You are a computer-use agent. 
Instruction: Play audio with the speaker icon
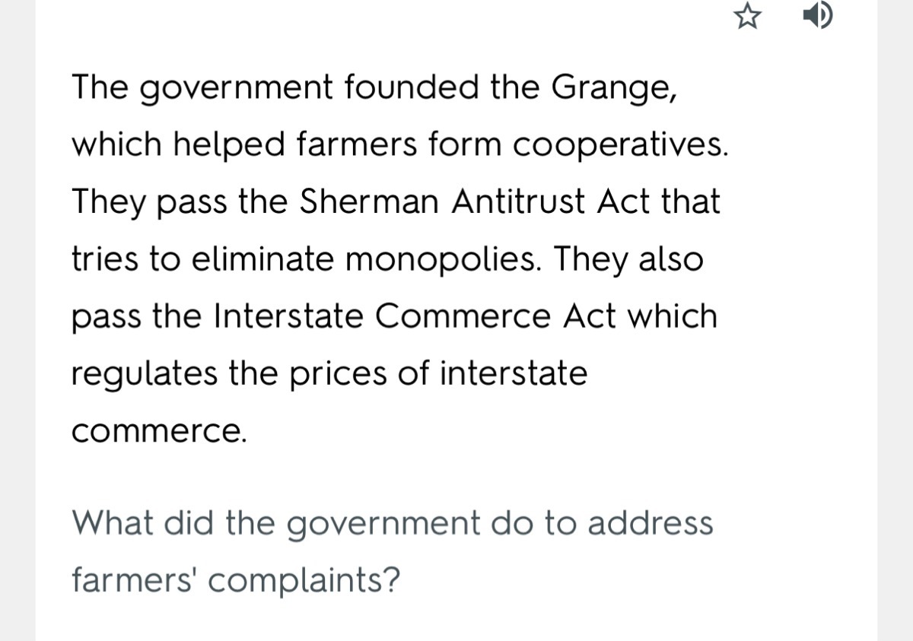(819, 16)
